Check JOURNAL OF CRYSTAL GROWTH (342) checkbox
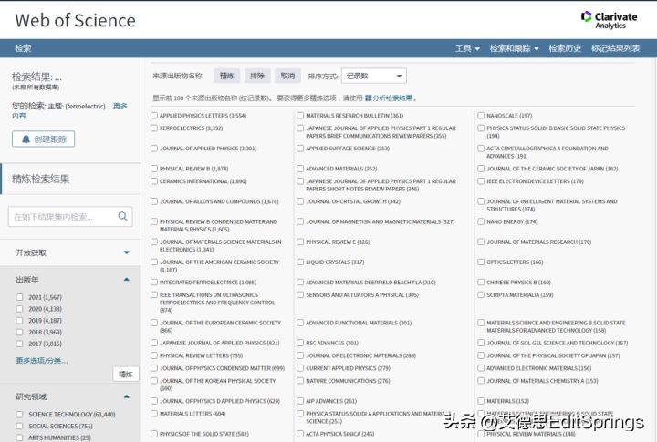Screen dimensions: 657x442 [x=300, y=201]
